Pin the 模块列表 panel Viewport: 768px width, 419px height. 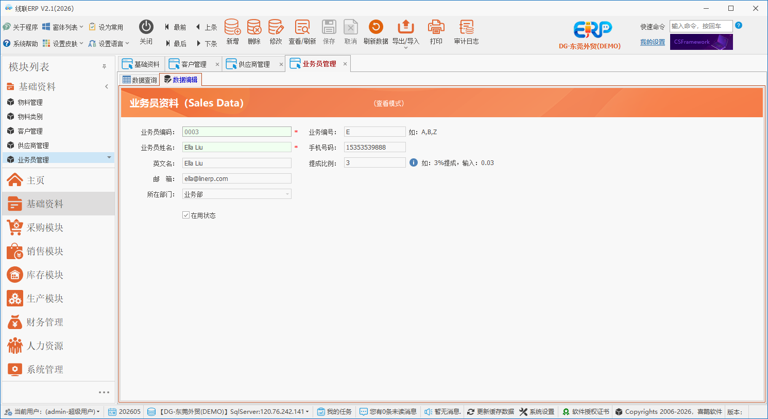[x=104, y=67]
